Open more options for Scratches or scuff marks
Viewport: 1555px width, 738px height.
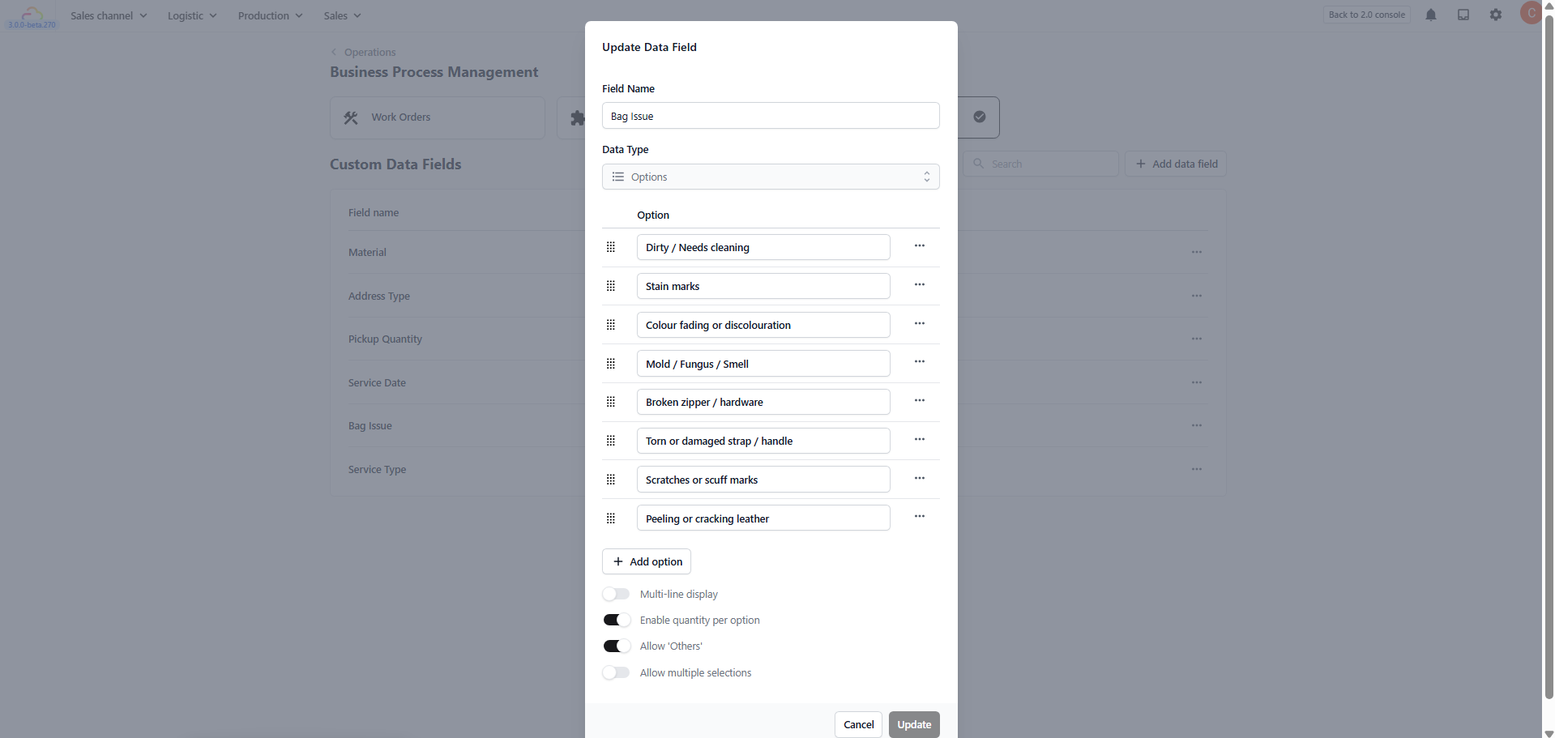[919, 478]
